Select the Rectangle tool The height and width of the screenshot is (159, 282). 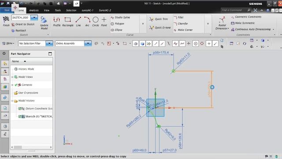point(67,22)
